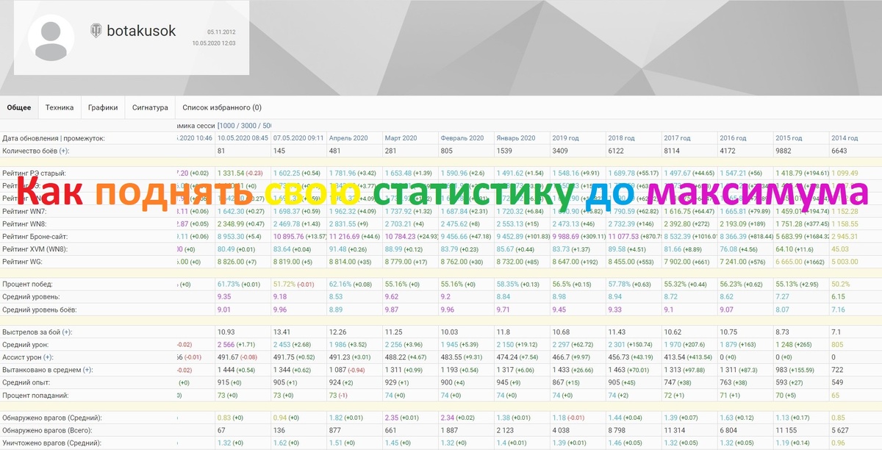Click the Процент побед row label
Screen dimensions: 882x450
(x=27, y=284)
